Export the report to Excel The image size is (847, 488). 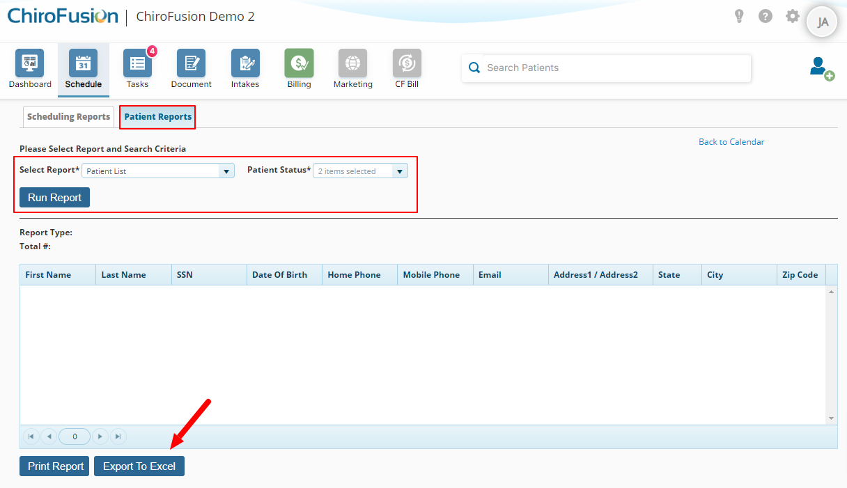coord(139,466)
